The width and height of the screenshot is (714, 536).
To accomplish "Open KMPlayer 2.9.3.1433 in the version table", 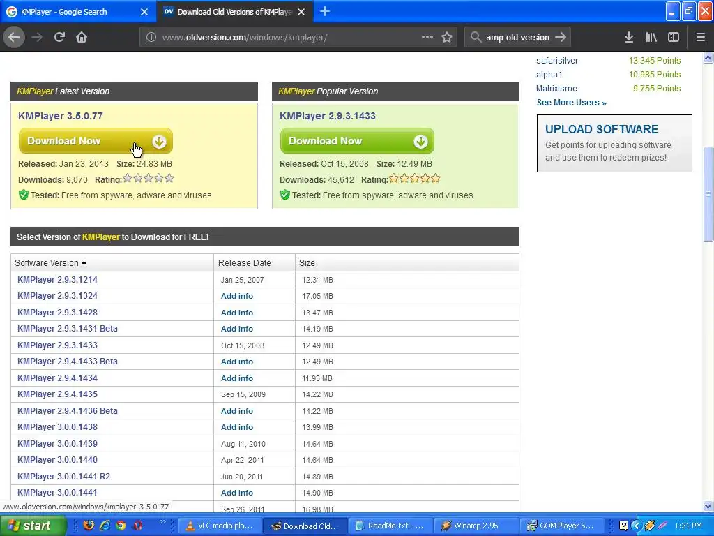I will pos(57,345).
